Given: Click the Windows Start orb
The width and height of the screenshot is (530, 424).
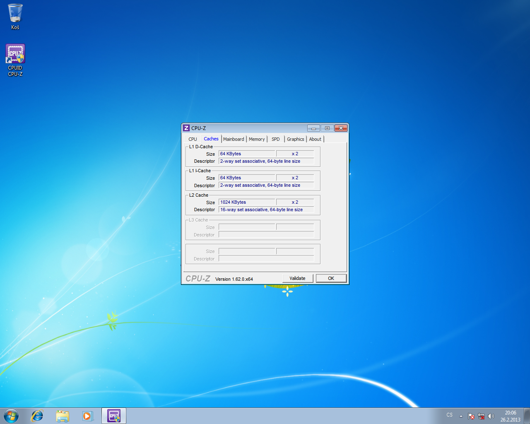Looking at the screenshot, I should tap(11, 416).
